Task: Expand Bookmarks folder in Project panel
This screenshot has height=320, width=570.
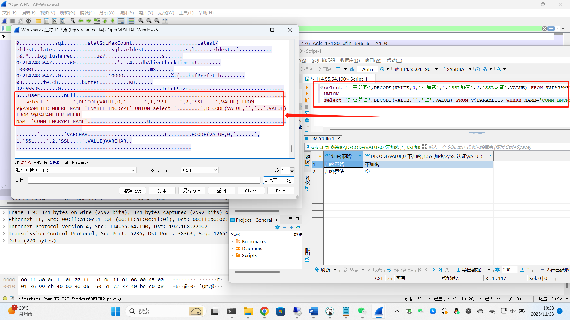Action: (x=232, y=242)
